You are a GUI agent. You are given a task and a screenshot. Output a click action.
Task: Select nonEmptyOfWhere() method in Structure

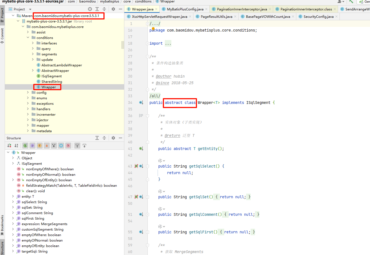pos(50,169)
